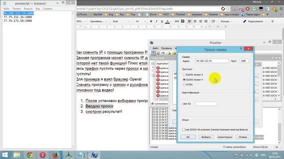Toggle italic formatting in Docs toolbar
Viewport: 284px width, 159px height.
coord(157,21)
